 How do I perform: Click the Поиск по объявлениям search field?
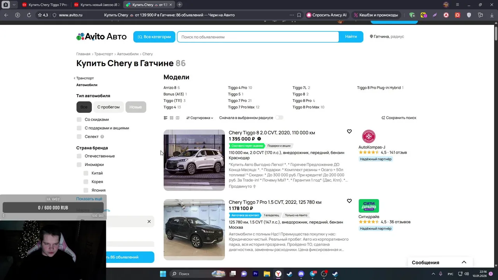coord(258,37)
